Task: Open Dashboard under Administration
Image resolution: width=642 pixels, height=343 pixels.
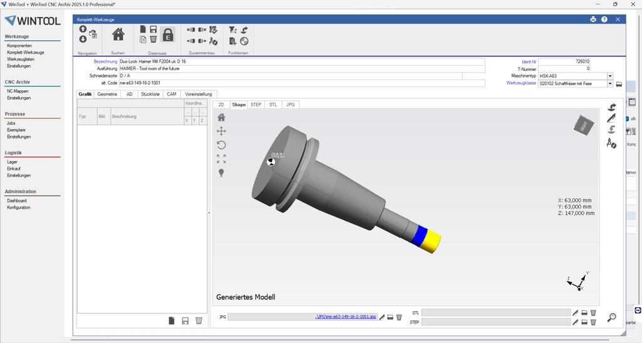Action: 17,201
